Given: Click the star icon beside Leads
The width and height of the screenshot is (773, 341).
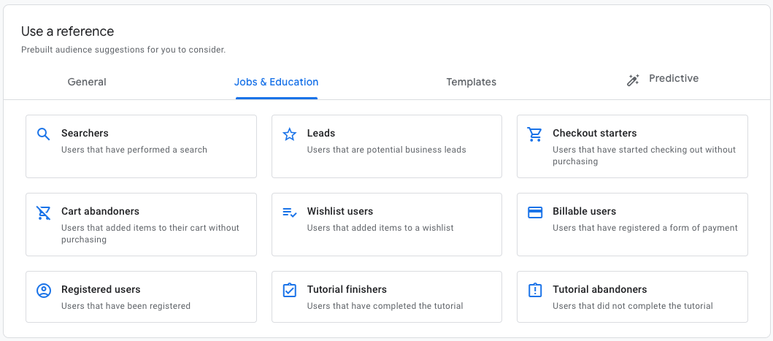Looking at the screenshot, I should 290,134.
